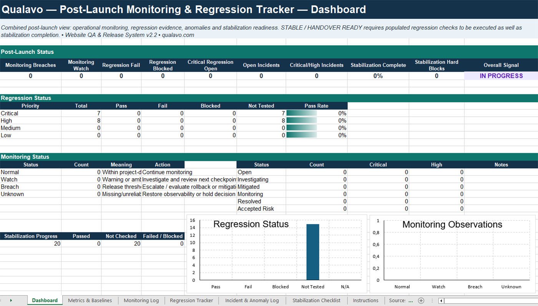Click the Stabilization Hard Blocks header
The height and width of the screenshot is (306, 538).
coord(437,65)
